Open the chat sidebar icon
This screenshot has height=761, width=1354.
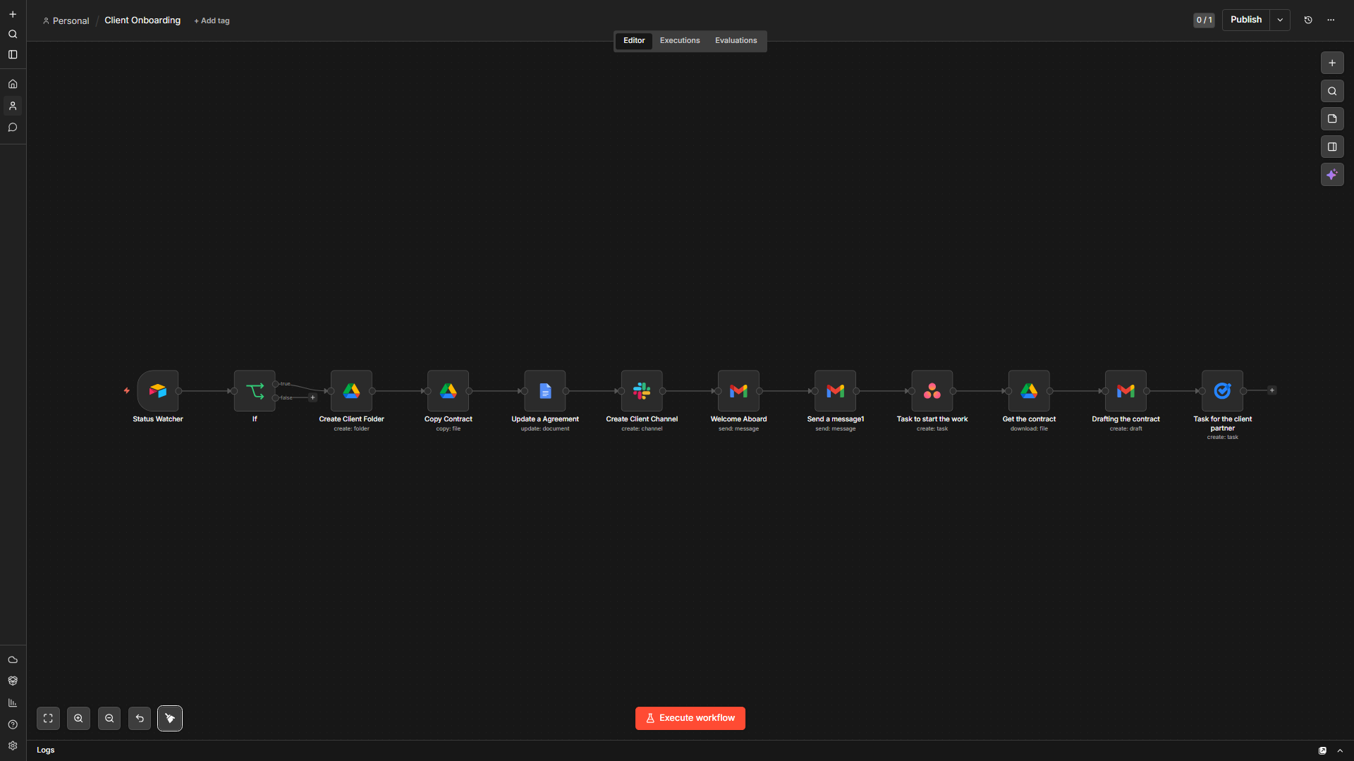click(x=13, y=128)
